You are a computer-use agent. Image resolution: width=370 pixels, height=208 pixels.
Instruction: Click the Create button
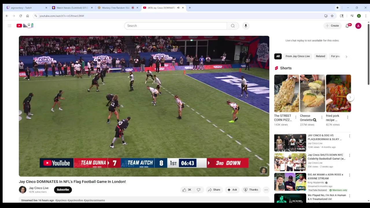point(332,26)
